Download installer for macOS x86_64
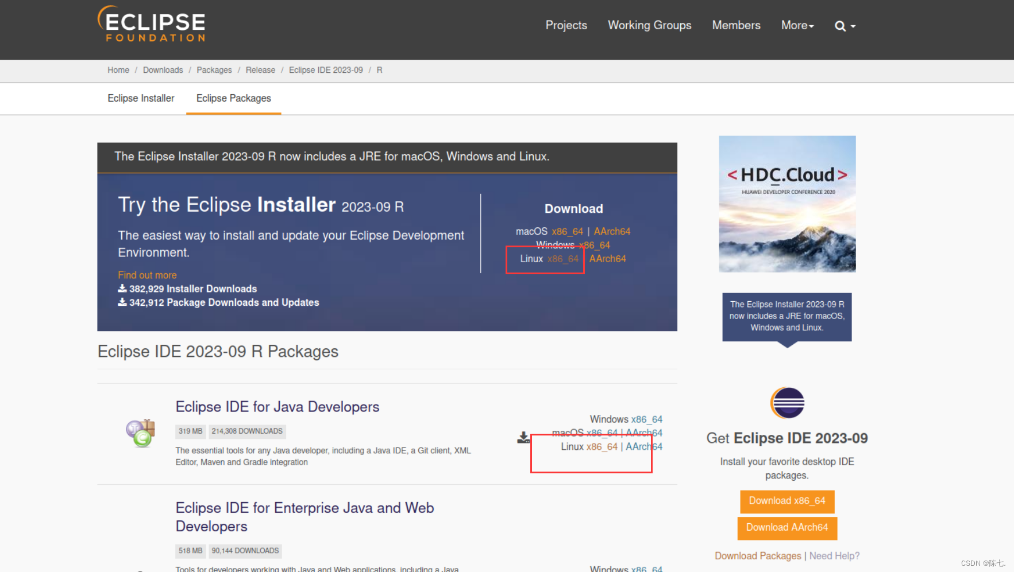The width and height of the screenshot is (1014, 572). point(568,231)
